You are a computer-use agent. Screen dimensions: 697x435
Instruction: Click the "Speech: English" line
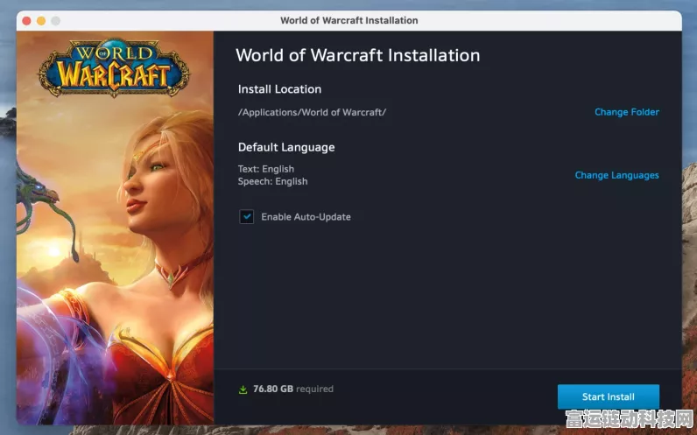pyautogui.click(x=272, y=181)
